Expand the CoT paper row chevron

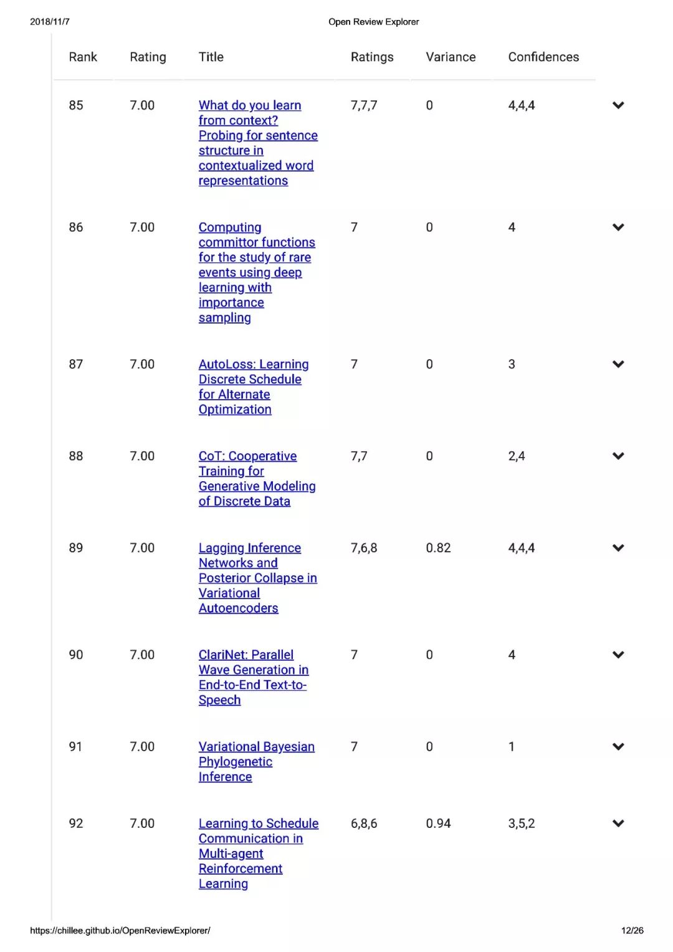pos(618,456)
